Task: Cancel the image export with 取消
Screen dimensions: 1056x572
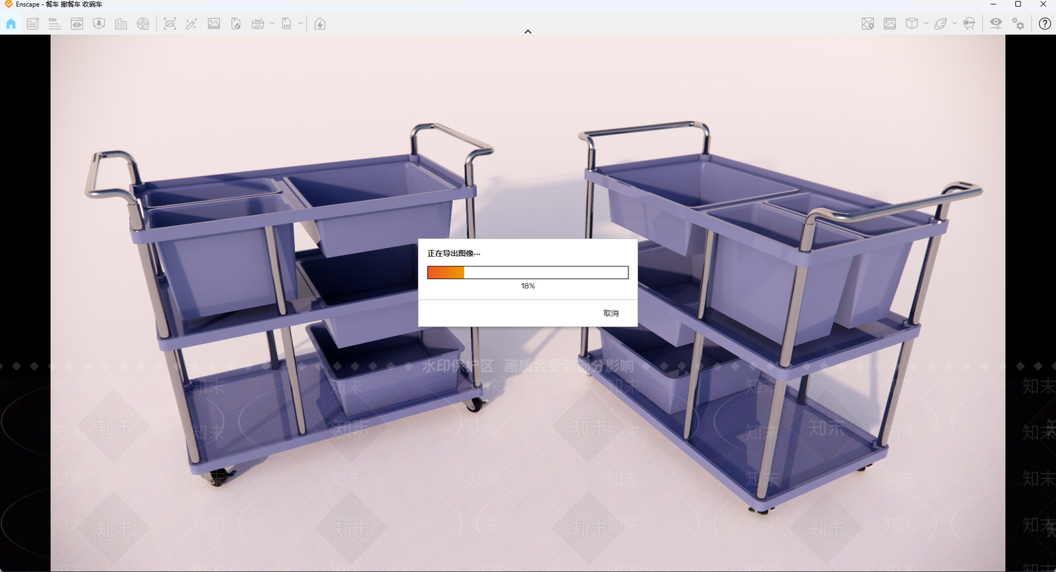Action: point(610,313)
